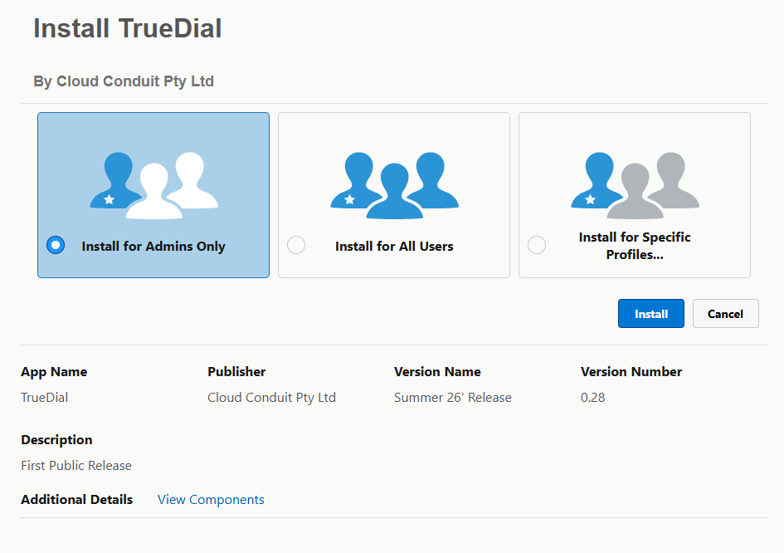Open the View Components link
This screenshot has height=553, width=784.
211,500
